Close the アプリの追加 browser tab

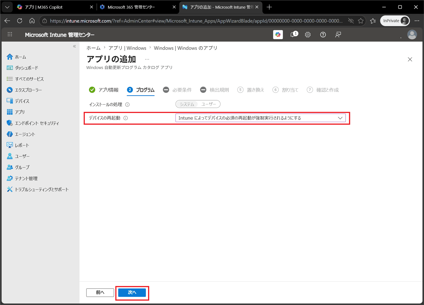point(257,7)
